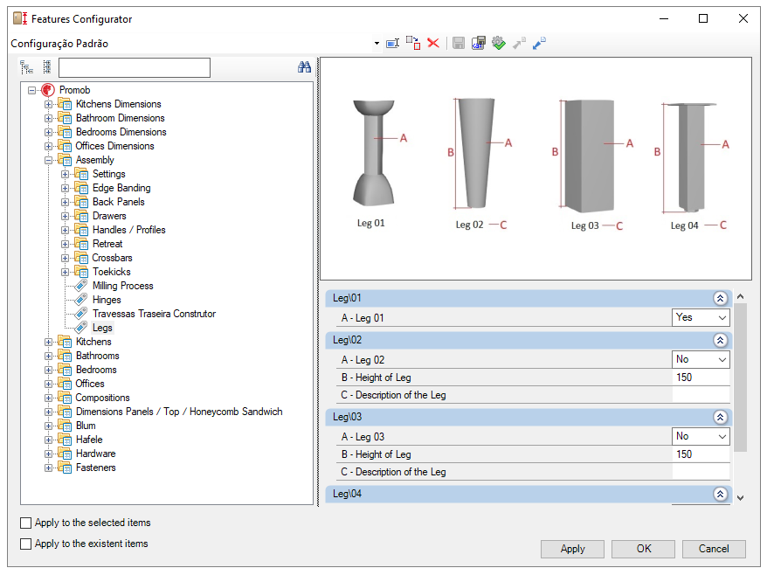
Task: Click the rename configuration icon
Action: 392,44
